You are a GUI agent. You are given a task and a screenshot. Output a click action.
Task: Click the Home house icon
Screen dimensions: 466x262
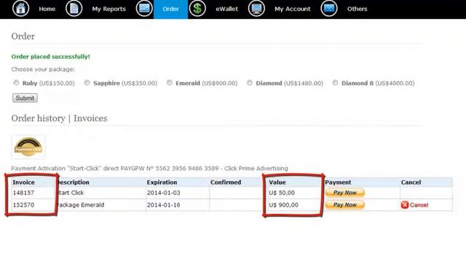[20, 8]
